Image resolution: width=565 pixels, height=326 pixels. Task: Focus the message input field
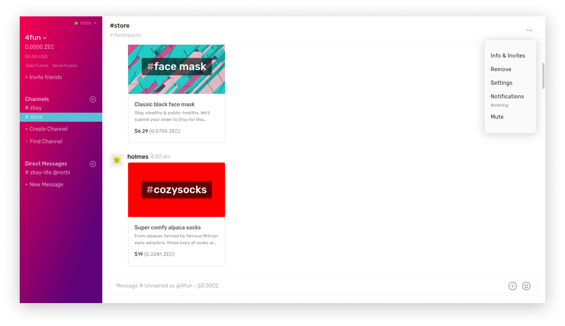[308, 286]
